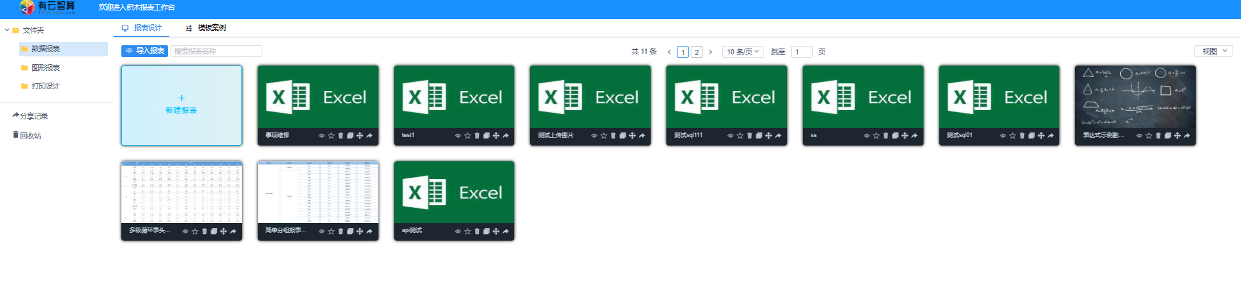Click the copy icon on the 测试sql01 report
The image size is (1241, 299).
tap(1031, 136)
